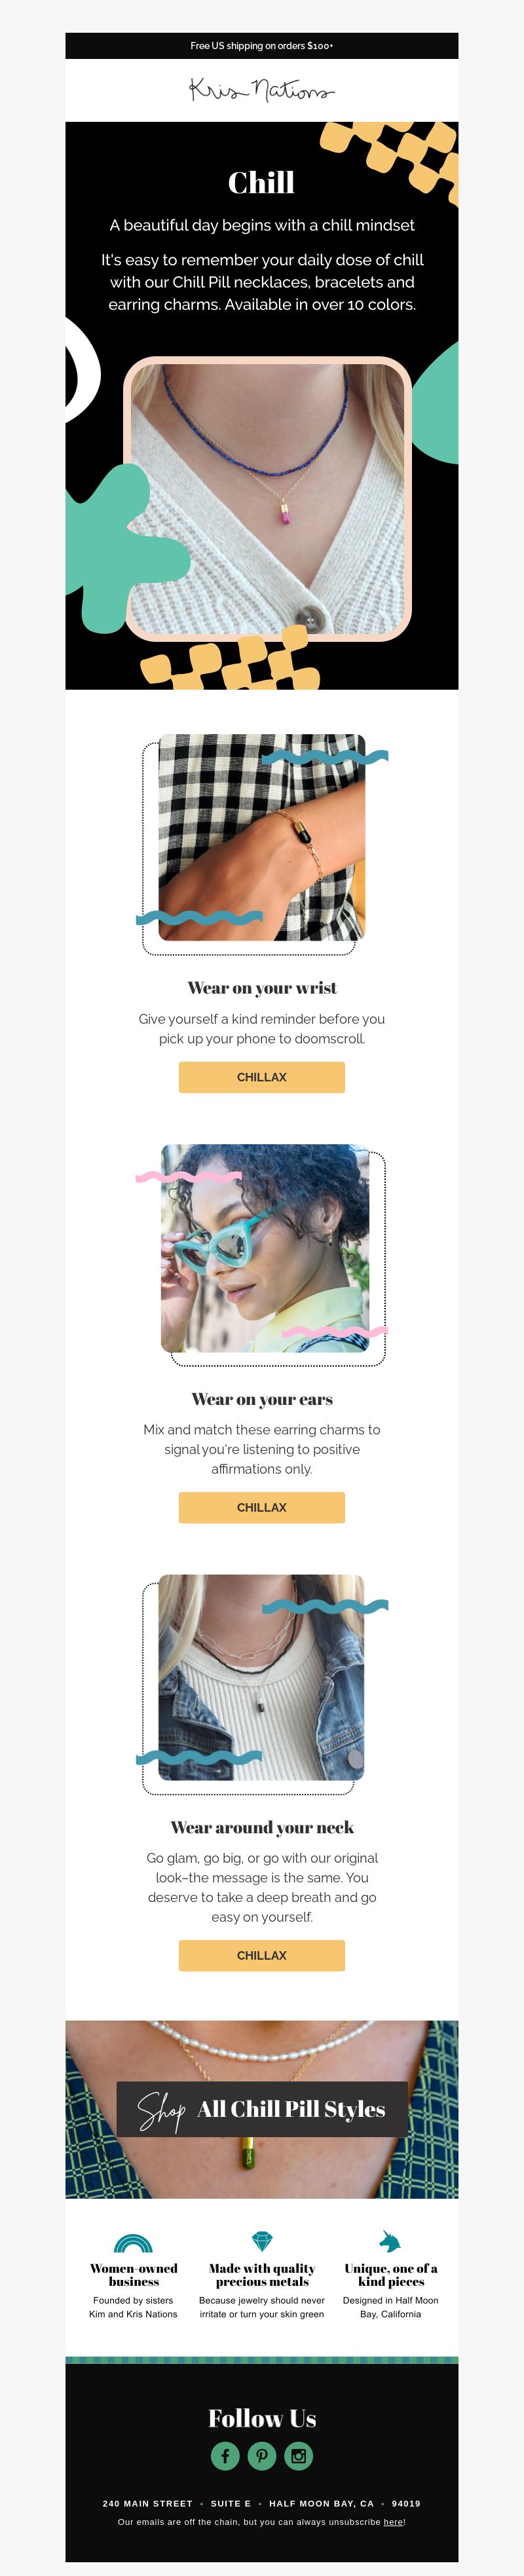524x2576 pixels.
Task: Open the Shop All Chill Pill Styles banner
Action: pos(262,2109)
